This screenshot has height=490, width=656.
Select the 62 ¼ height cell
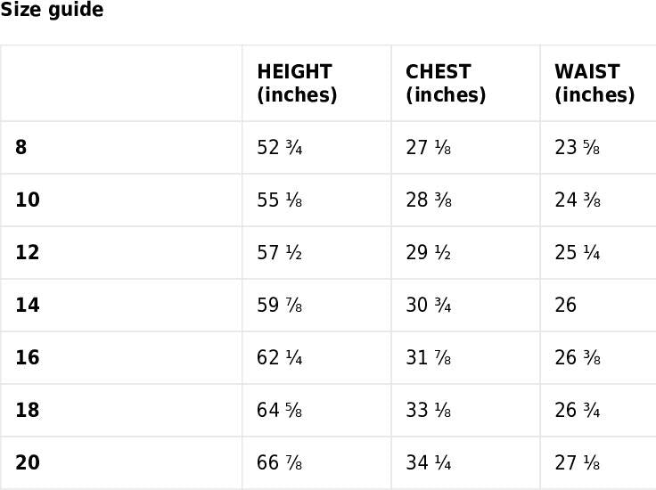(x=280, y=358)
